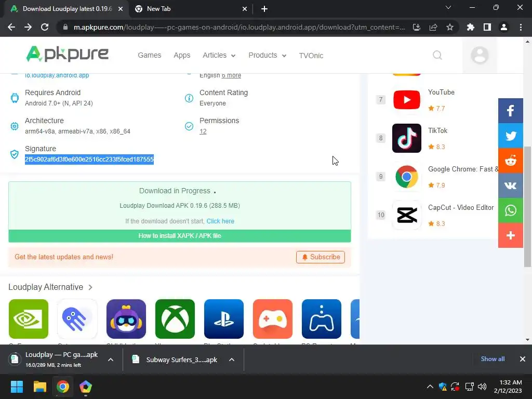Open the TVOnic menu item

tap(311, 56)
